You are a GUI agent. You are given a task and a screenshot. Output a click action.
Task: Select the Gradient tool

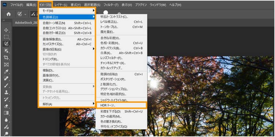6,113
